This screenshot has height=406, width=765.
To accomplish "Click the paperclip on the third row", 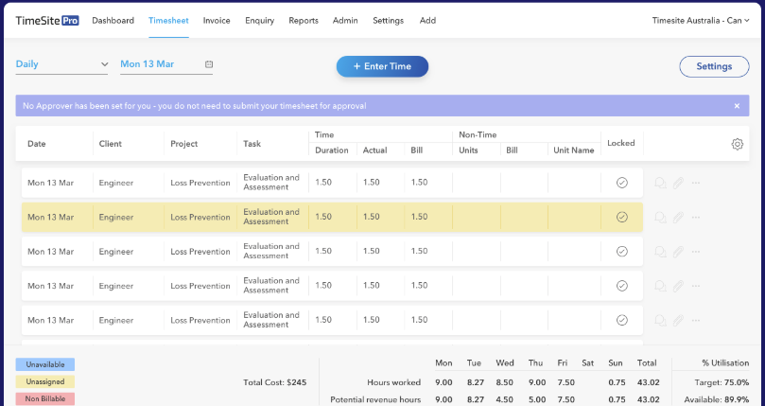I will click(x=678, y=252).
